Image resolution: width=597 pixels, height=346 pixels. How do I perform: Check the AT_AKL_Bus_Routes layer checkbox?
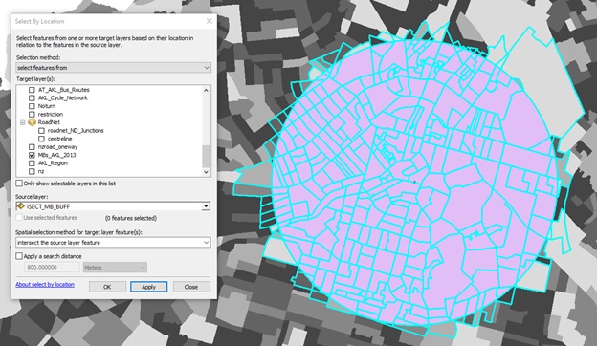pos(32,90)
